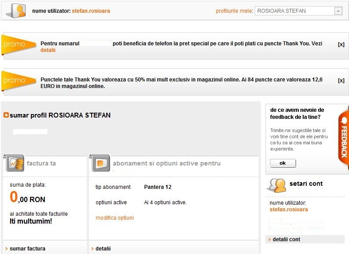Close the phone offer promo banner
Viewport: 349px width, 254px height.
[341, 44]
